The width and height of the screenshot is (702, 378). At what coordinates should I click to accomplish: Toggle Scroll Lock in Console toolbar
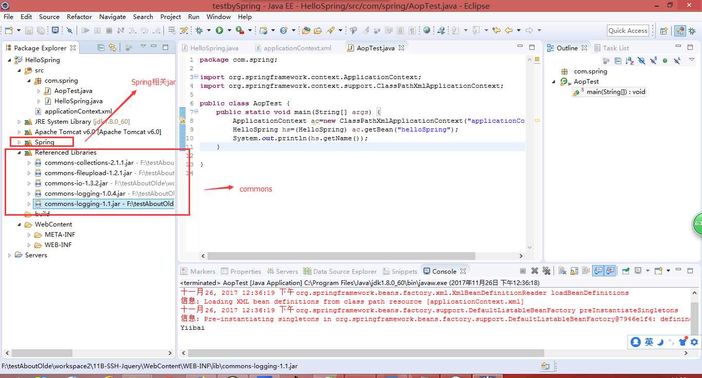click(x=574, y=271)
